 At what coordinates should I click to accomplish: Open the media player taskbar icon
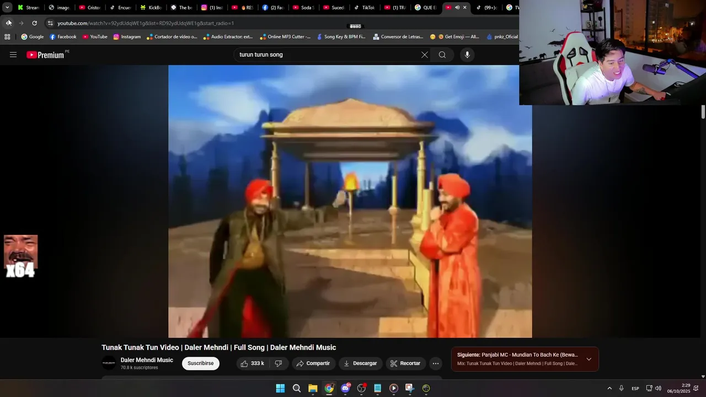pos(393,388)
